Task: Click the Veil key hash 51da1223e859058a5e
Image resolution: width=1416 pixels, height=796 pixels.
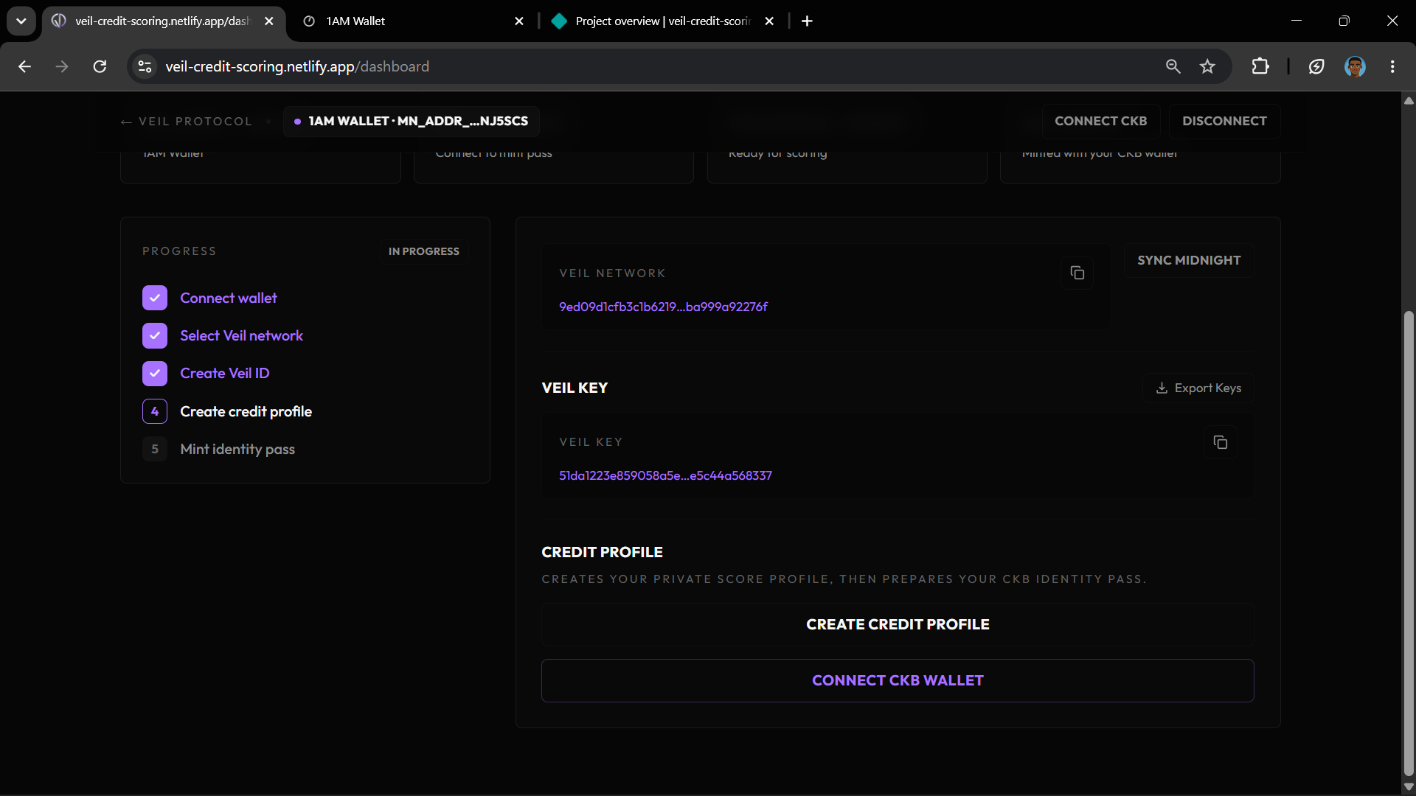Action: tap(665, 475)
